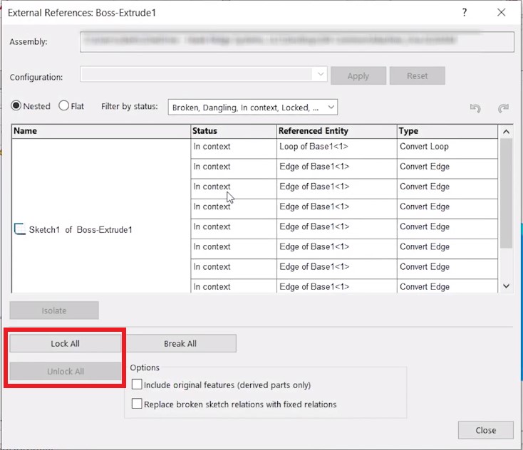Click the Lock All button

coord(65,343)
